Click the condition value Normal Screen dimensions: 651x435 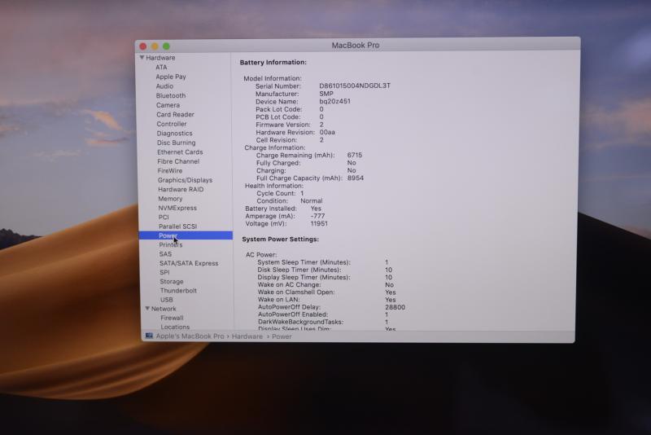tap(312, 200)
